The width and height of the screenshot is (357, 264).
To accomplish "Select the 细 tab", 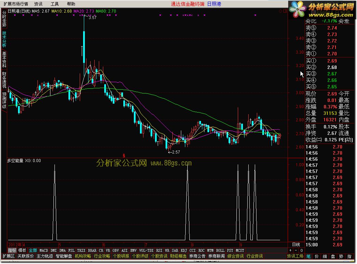I will click(x=325, y=256).
